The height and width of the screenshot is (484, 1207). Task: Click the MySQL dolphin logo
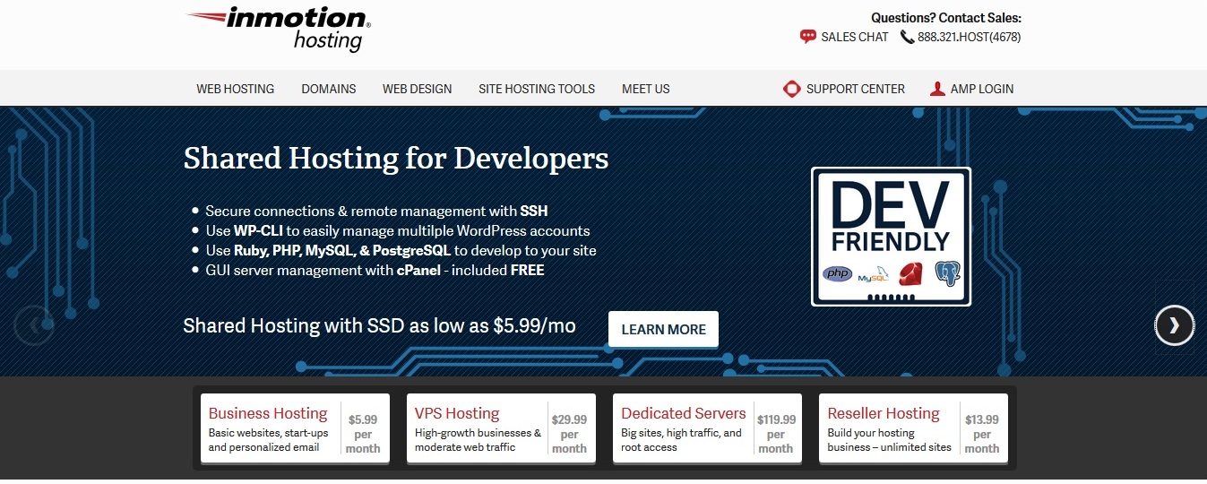pyautogui.click(x=873, y=275)
